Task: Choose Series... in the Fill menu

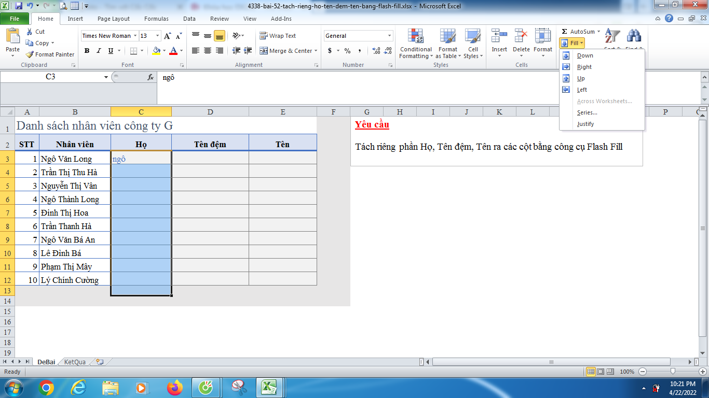Action: coord(602,112)
